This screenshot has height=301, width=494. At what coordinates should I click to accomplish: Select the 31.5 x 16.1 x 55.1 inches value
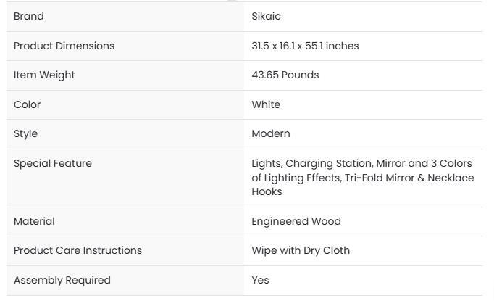305,46
